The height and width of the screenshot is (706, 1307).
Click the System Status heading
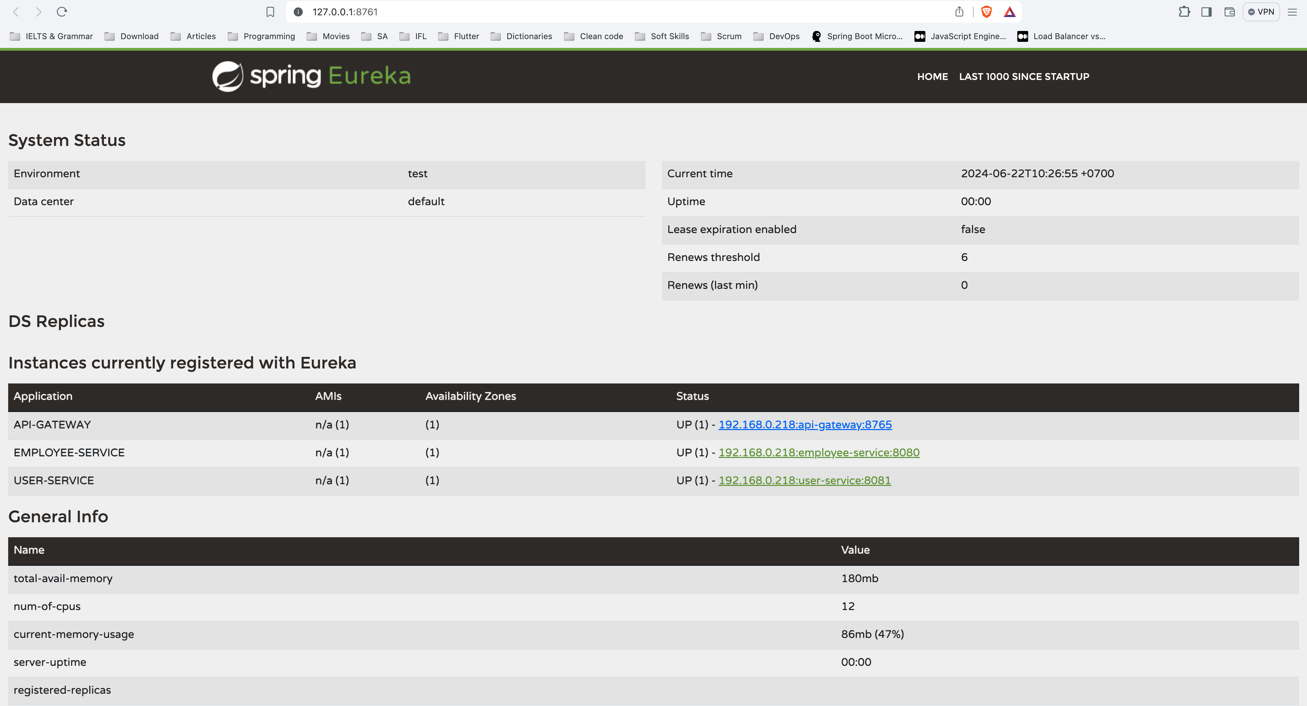click(x=67, y=140)
